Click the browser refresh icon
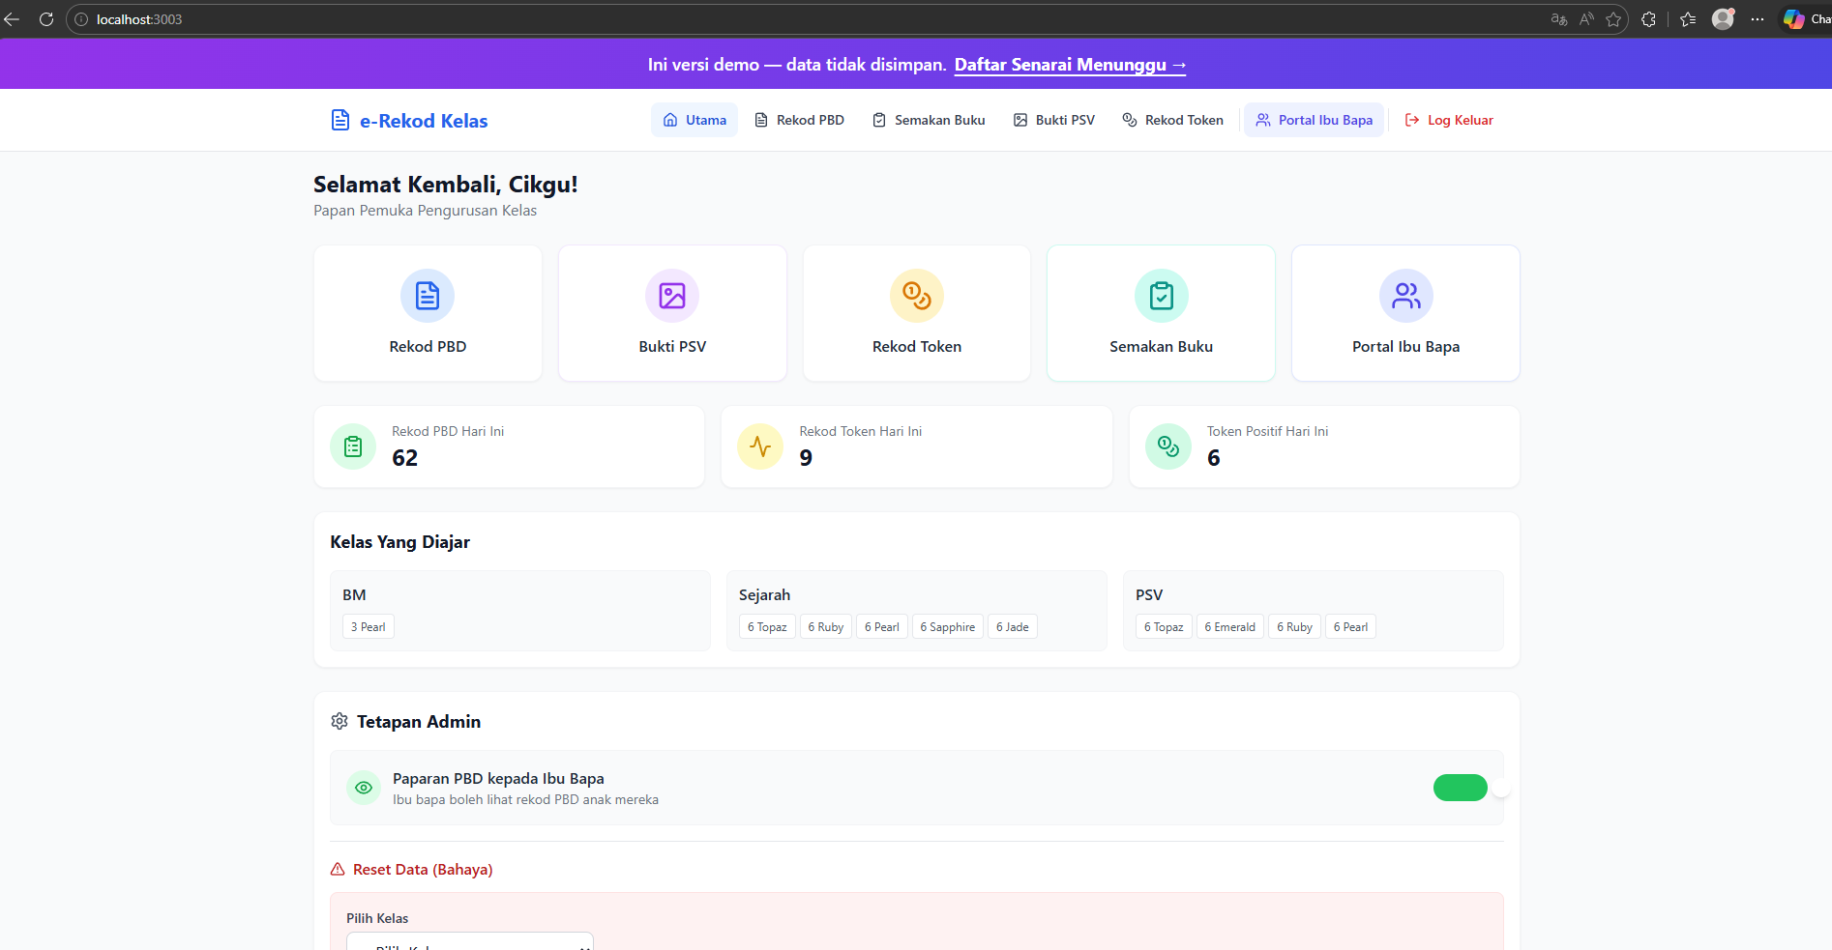This screenshot has width=1832, height=950. coord(45,19)
